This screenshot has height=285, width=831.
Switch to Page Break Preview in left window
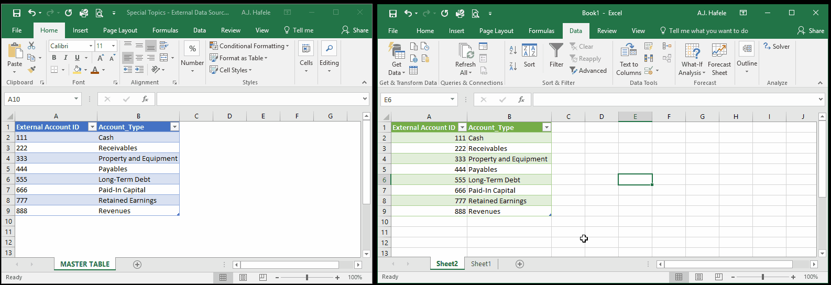click(x=263, y=277)
